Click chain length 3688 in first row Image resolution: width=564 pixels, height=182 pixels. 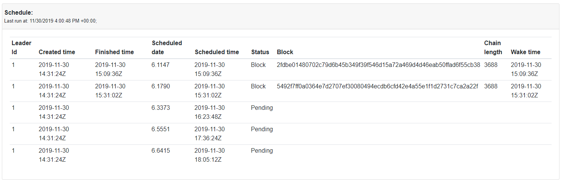(491, 65)
